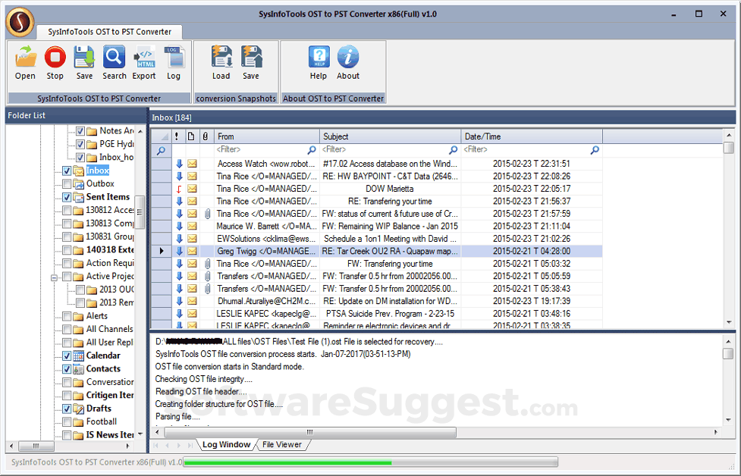Screen dimensions: 741x476
Task: Click the From column filter magnifier
Action: (312, 149)
